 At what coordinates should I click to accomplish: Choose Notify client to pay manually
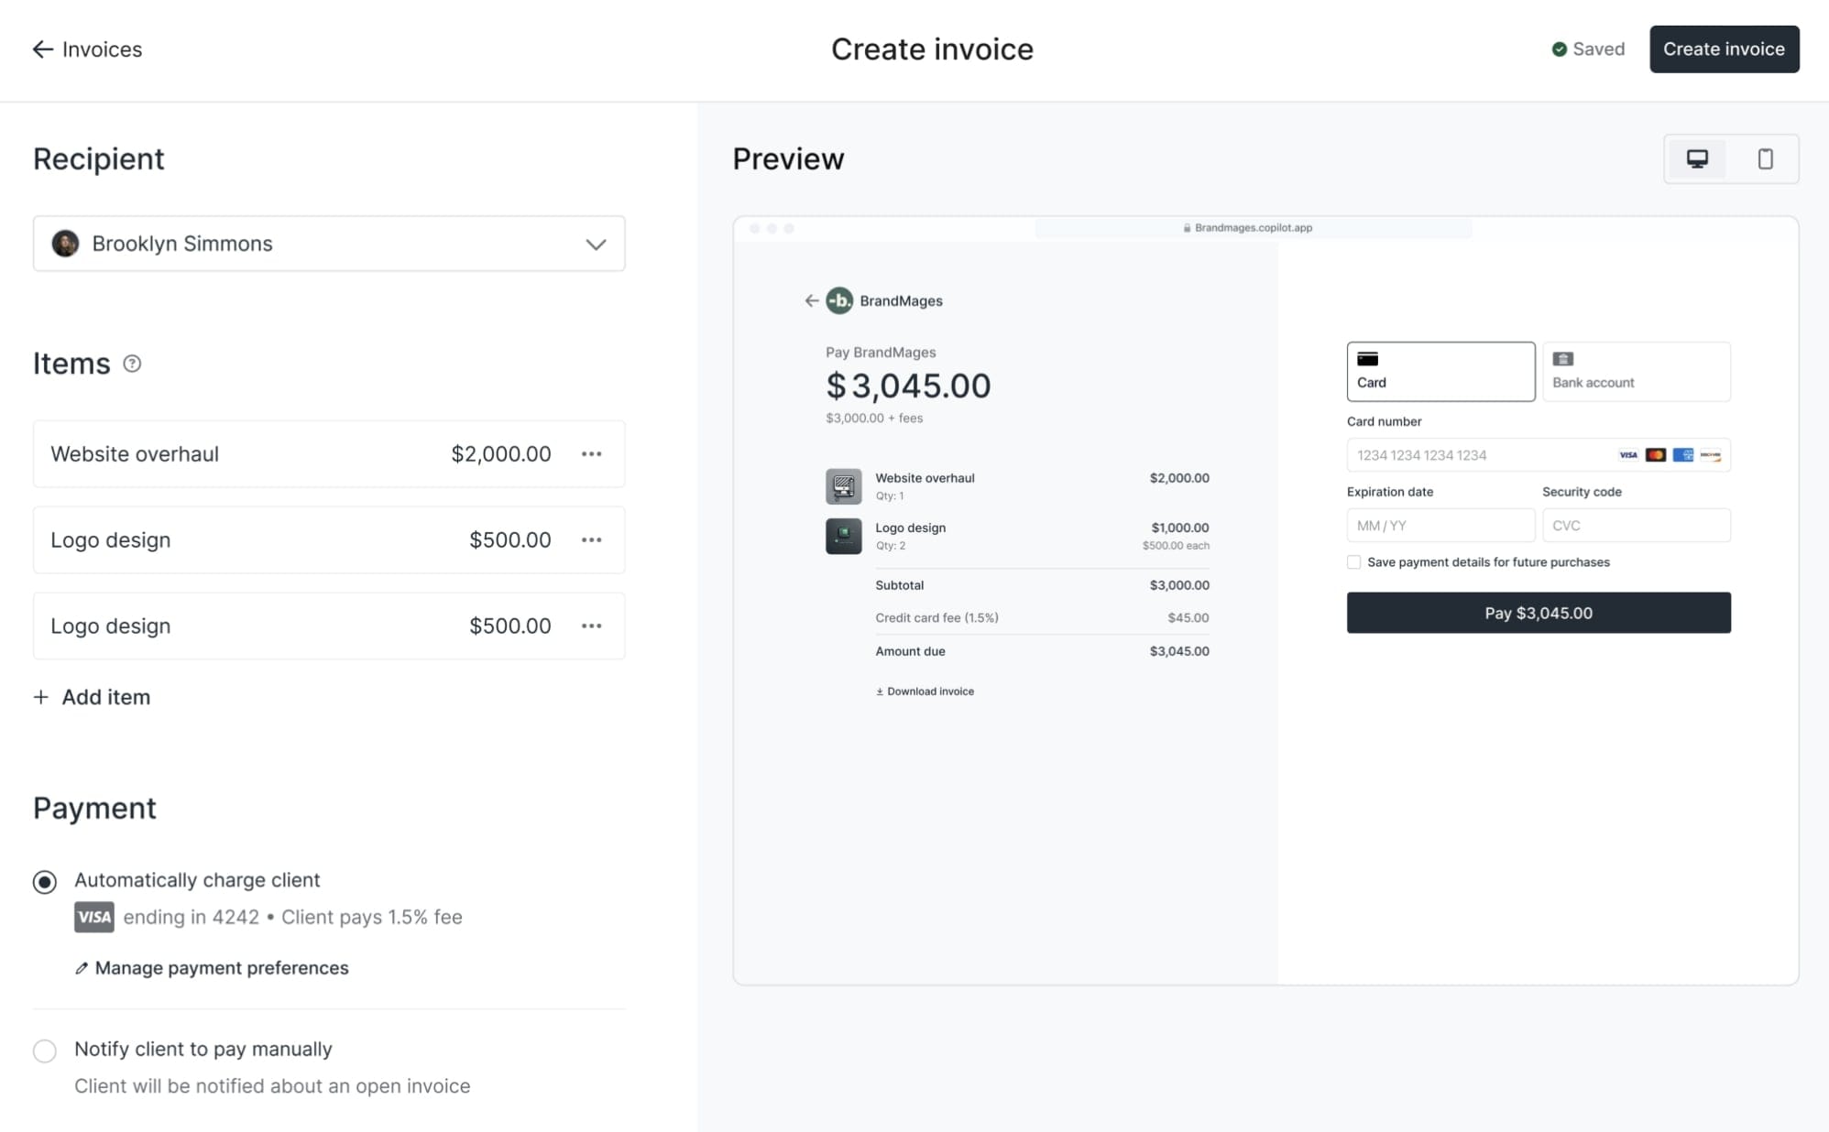pos(44,1050)
